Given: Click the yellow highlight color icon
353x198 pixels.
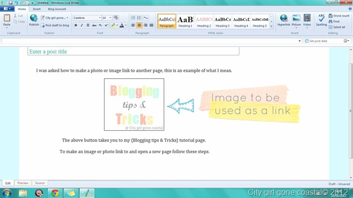Looking at the screenshot, I should pos(113,25).
